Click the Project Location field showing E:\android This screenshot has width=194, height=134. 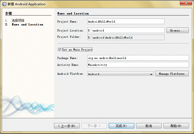coord(126,30)
